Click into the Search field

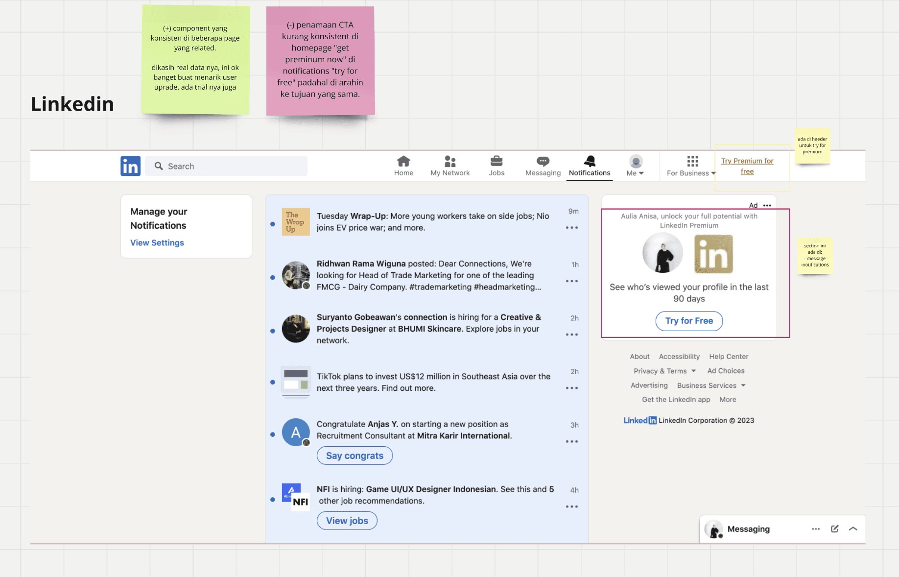226,166
